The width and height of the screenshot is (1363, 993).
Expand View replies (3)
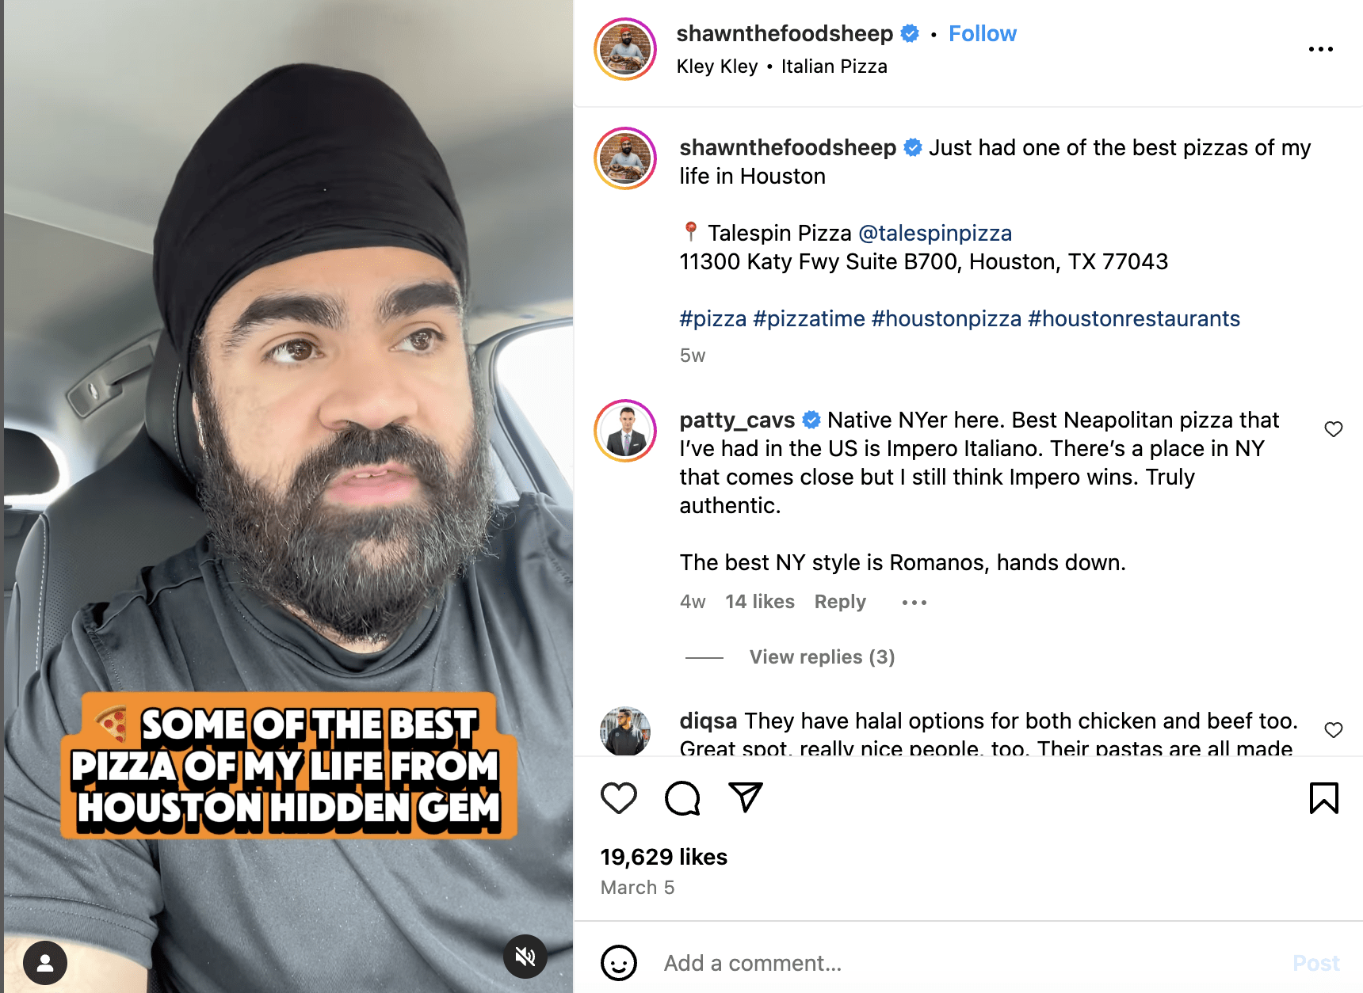[x=822, y=657]
